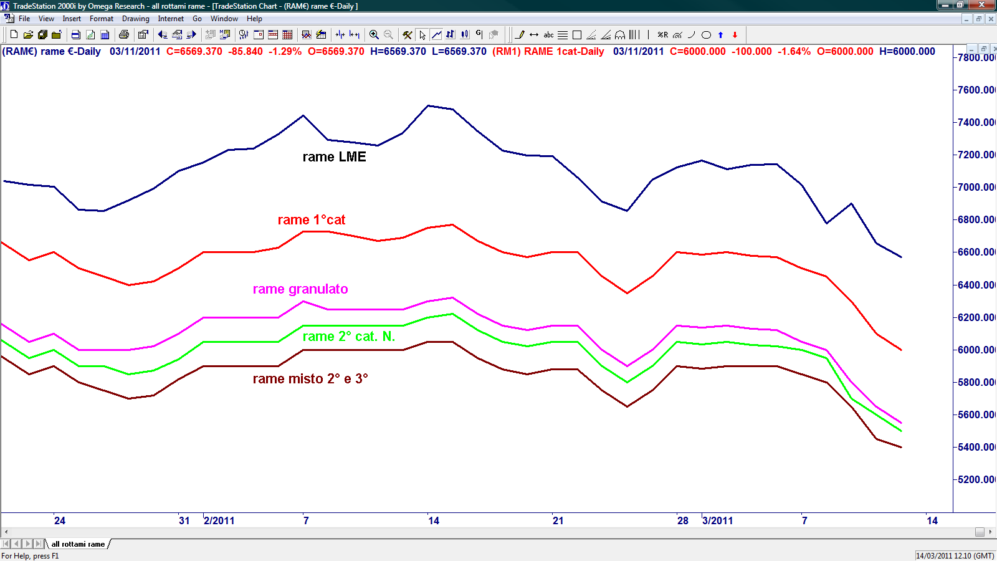Click the horizontal scrollbar left arrow

[x=6, y=532]
